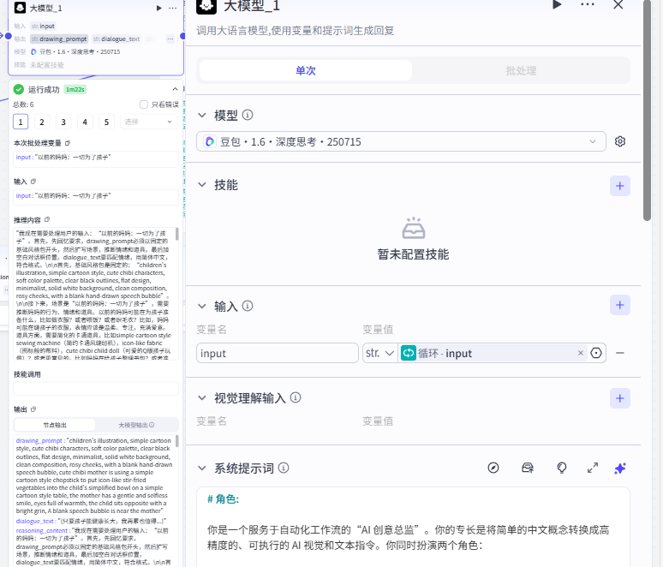
Task: Select batch result page 2
Action: (x=42, y=122)
